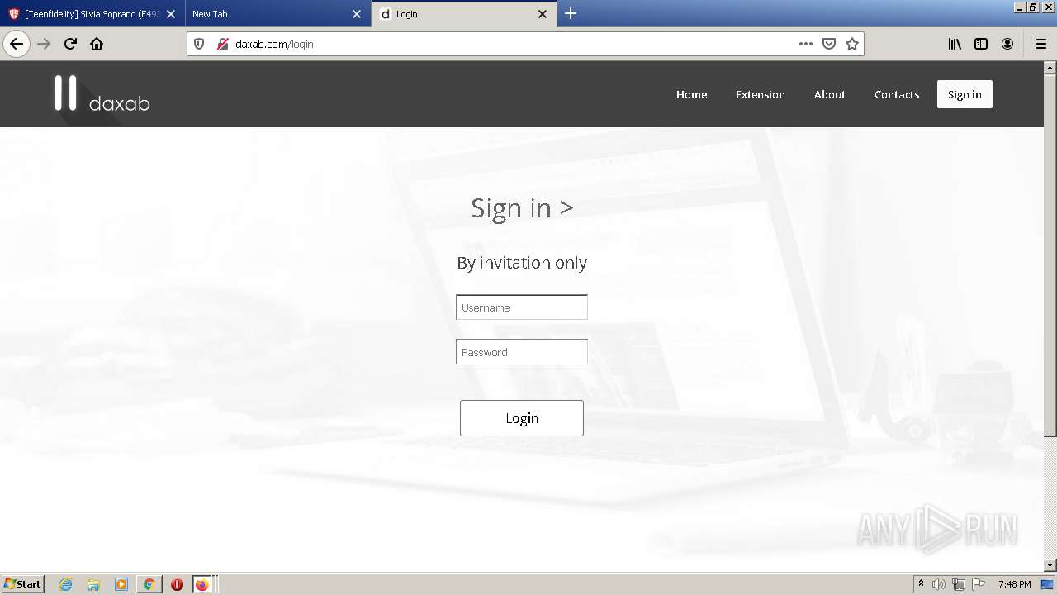1057x595 pixels.
Task: Launch Internet Explorer from taskbar
Action: (66, 584)
